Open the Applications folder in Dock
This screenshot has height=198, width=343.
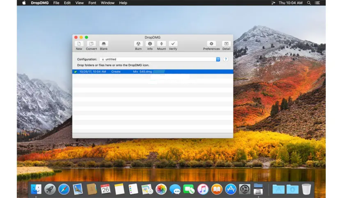coord(278,189)
